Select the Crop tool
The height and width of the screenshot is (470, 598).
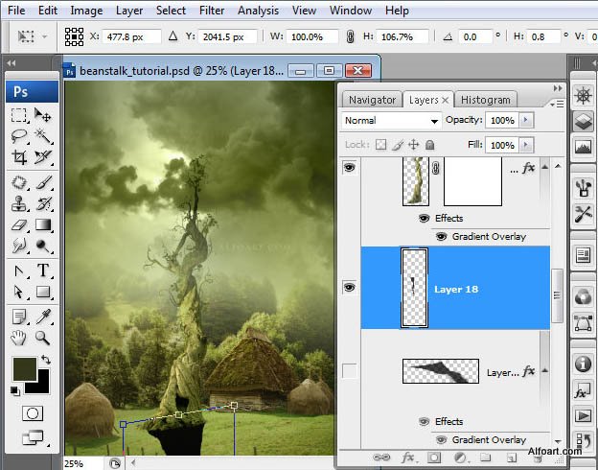point(19,157)
